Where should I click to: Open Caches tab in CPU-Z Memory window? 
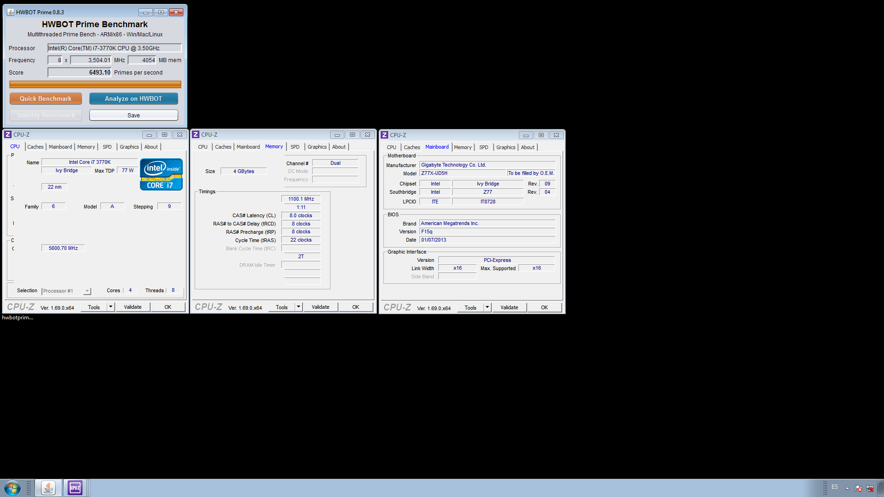223,147
